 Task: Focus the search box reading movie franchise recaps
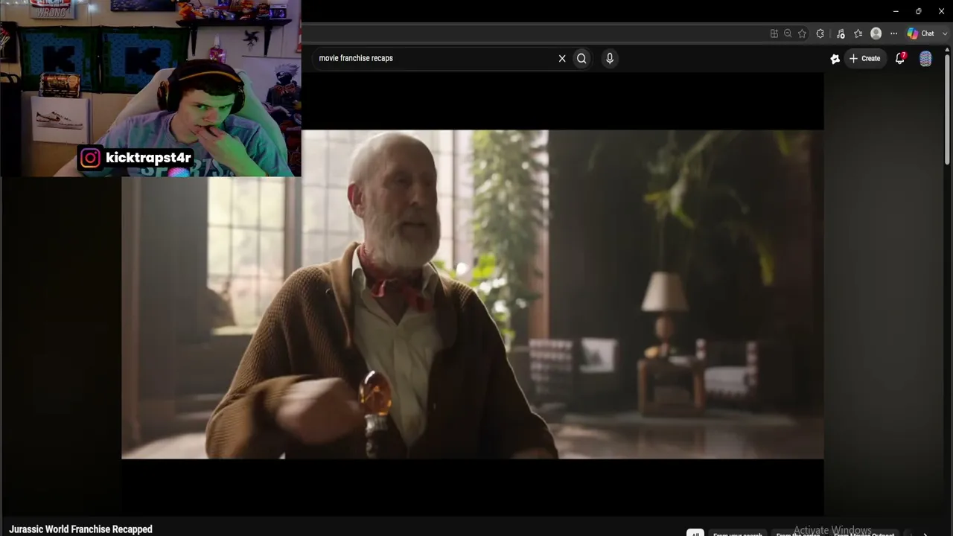click(436, 58)
